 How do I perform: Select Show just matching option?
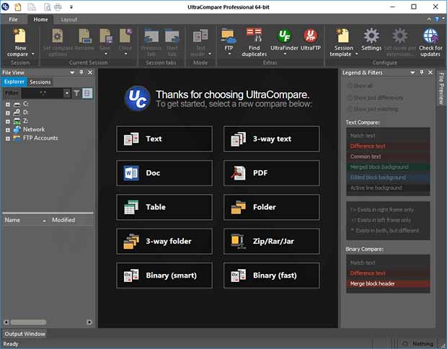tap(350, 109)
